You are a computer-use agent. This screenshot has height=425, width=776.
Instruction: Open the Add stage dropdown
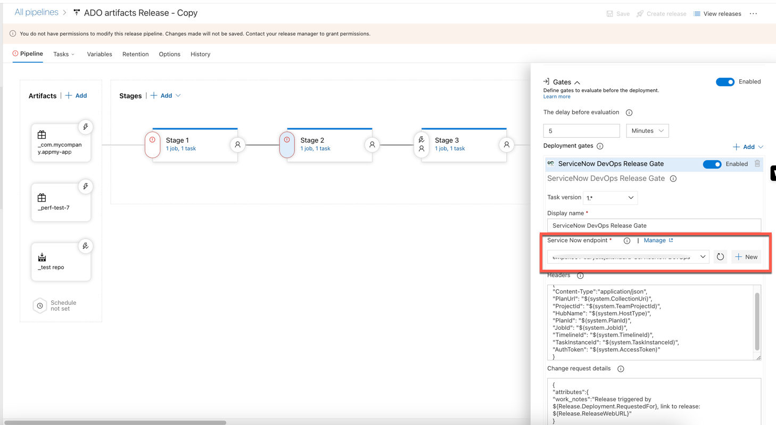(166, 96)
